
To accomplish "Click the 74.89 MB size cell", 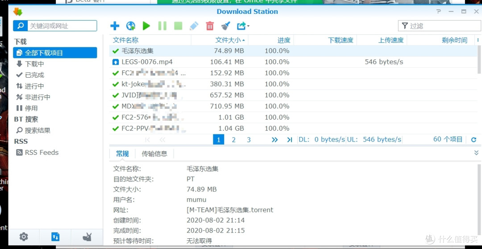I will pyautogui.click(x=229, y=51).
